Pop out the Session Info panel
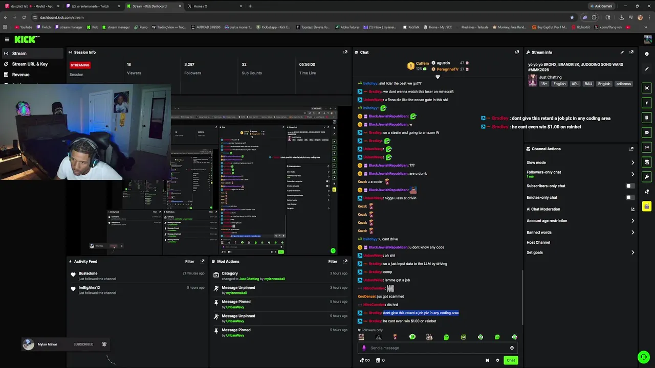The image size is (655, 368). 345,52
